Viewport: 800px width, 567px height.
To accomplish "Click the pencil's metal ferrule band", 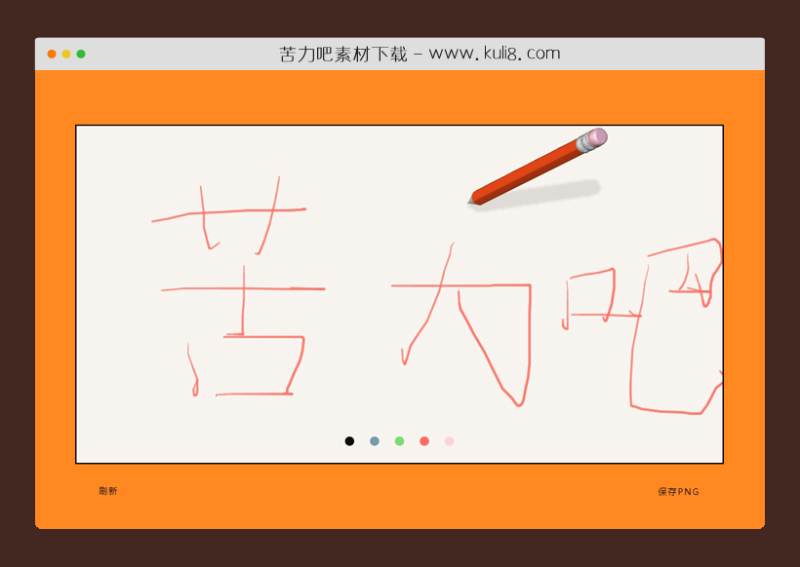I will (x=584, y=143).
